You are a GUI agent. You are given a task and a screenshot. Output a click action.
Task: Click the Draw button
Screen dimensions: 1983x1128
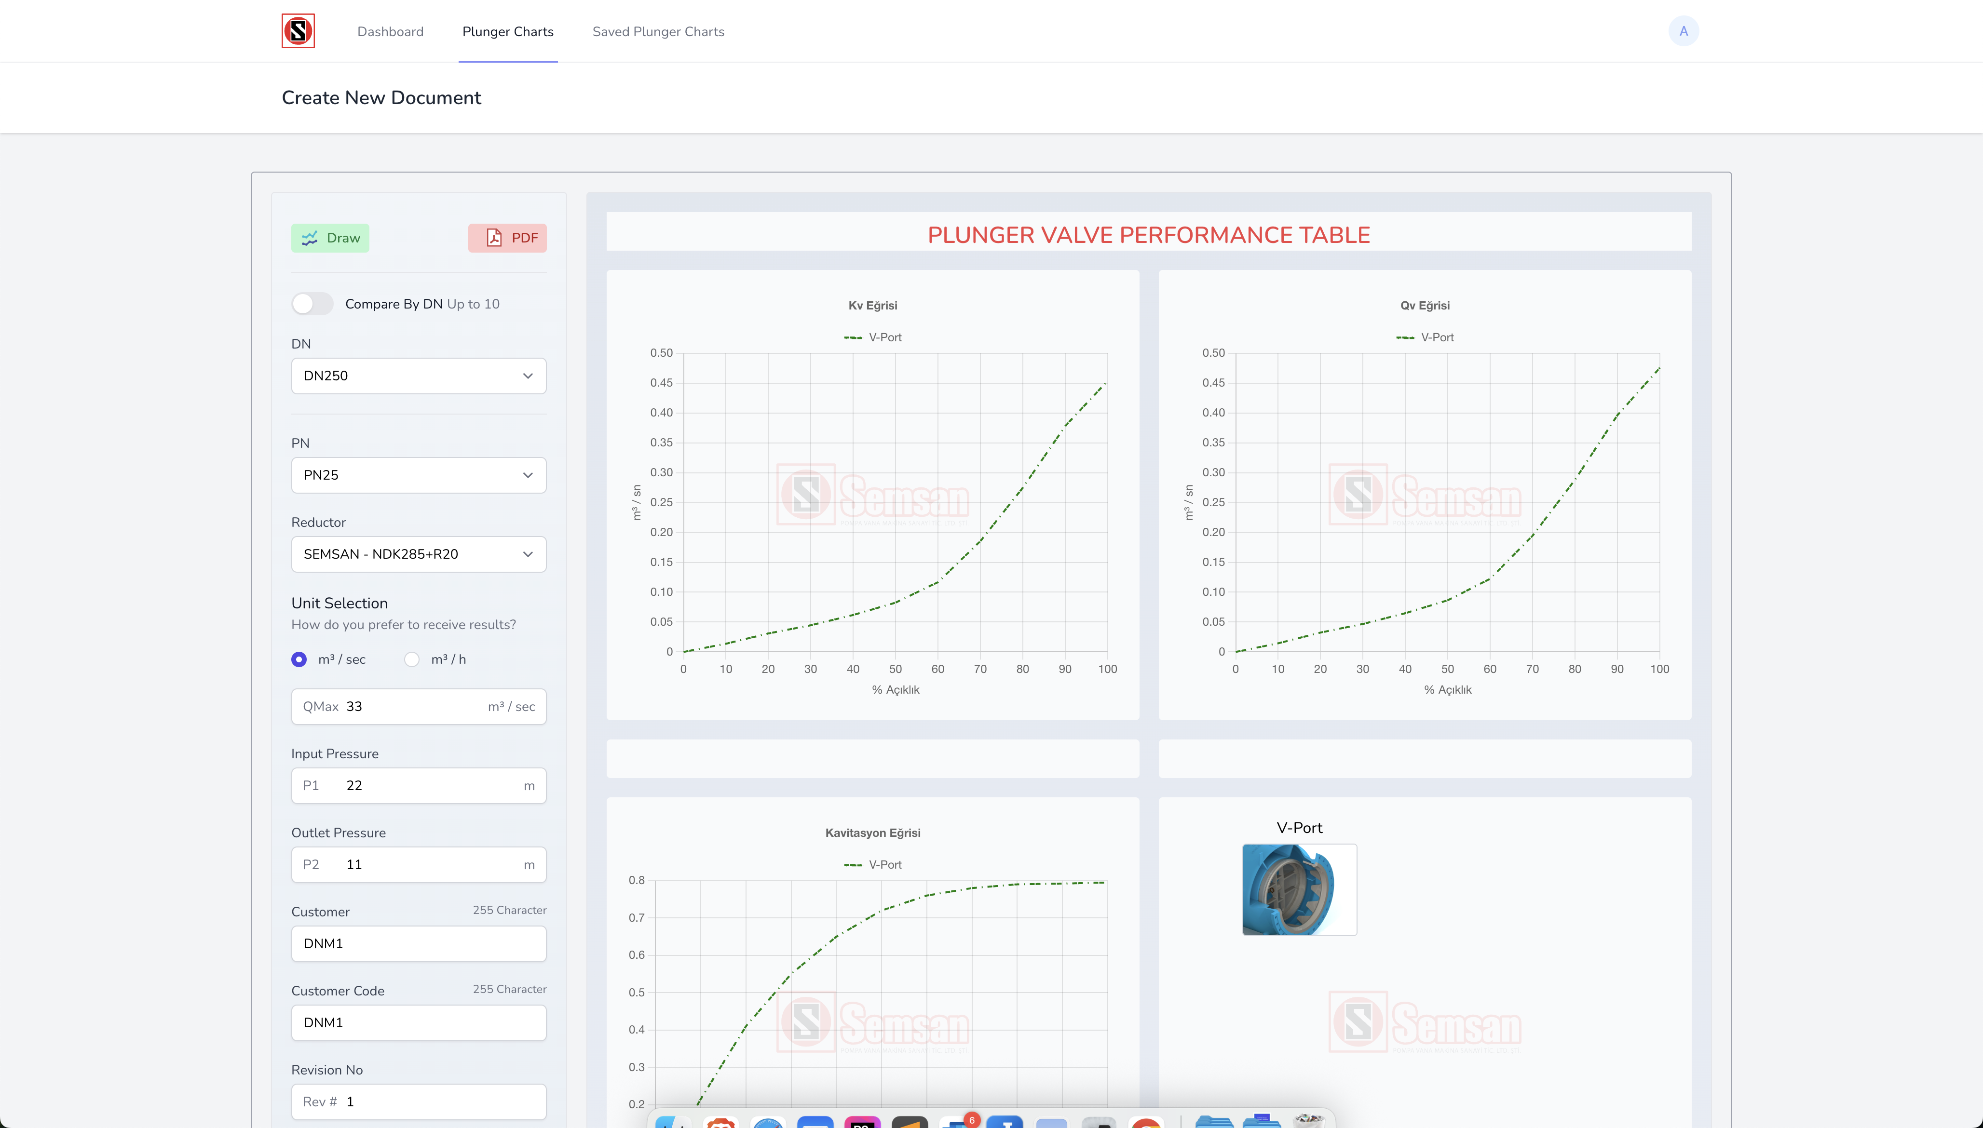click(x=330, y=238)
